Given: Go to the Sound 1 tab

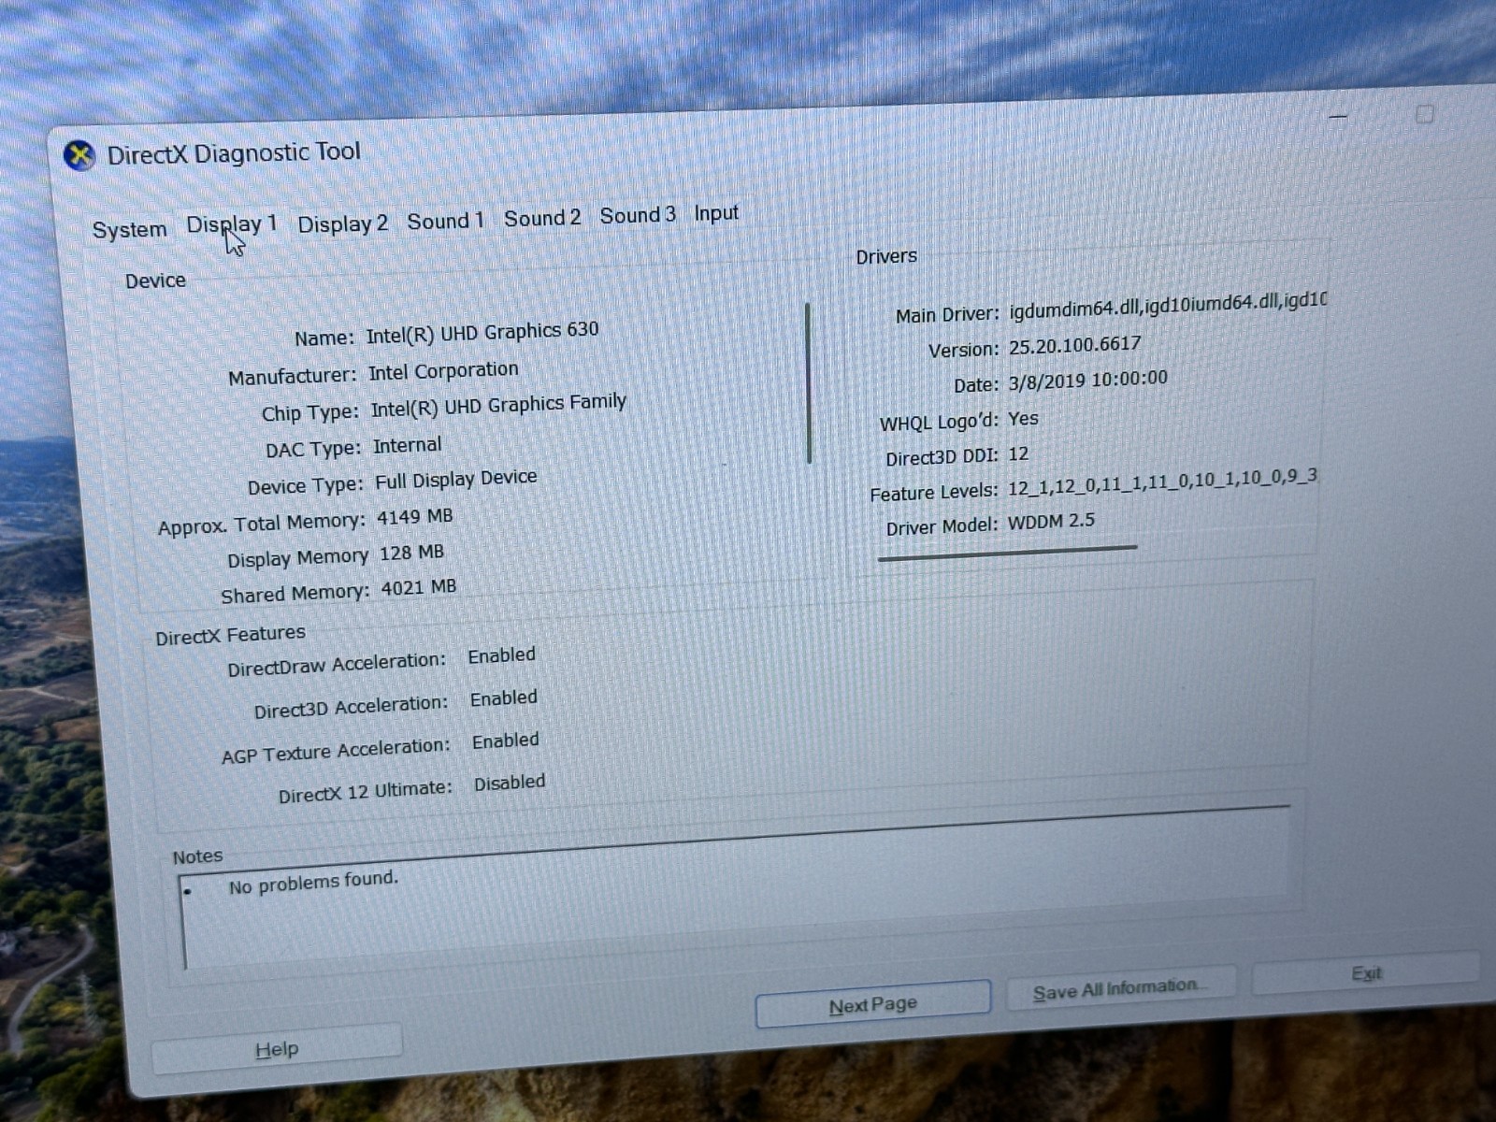Looking at the screenshot, I should (445, 222).
